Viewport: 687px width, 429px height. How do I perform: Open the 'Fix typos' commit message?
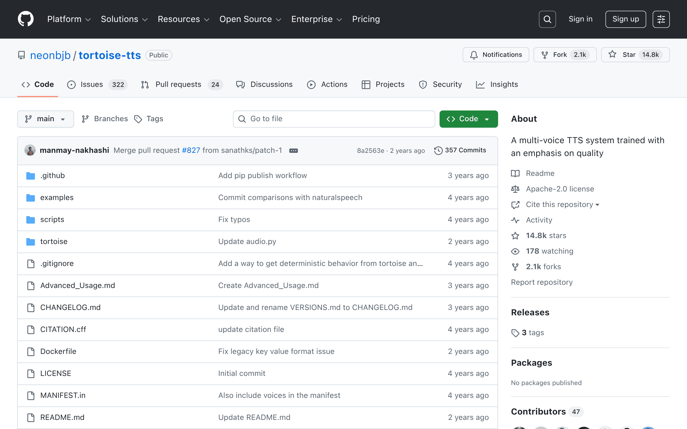tap(234, 220)
